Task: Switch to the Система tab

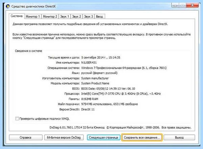Action: coord(17,16)
